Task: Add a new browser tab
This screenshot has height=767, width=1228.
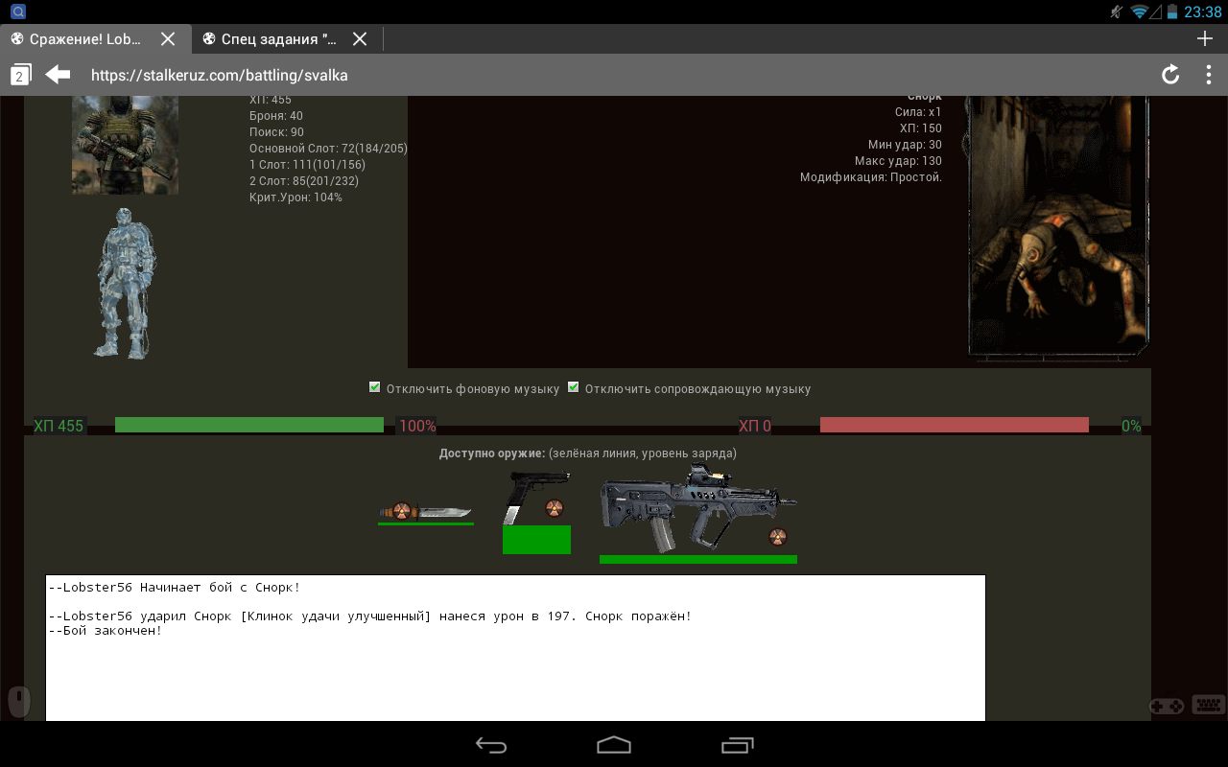Action: (1205, 38)
